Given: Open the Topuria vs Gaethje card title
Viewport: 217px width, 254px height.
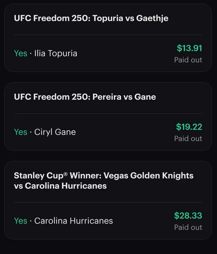Looking at the screenshot, I should (x=91, y=18).
